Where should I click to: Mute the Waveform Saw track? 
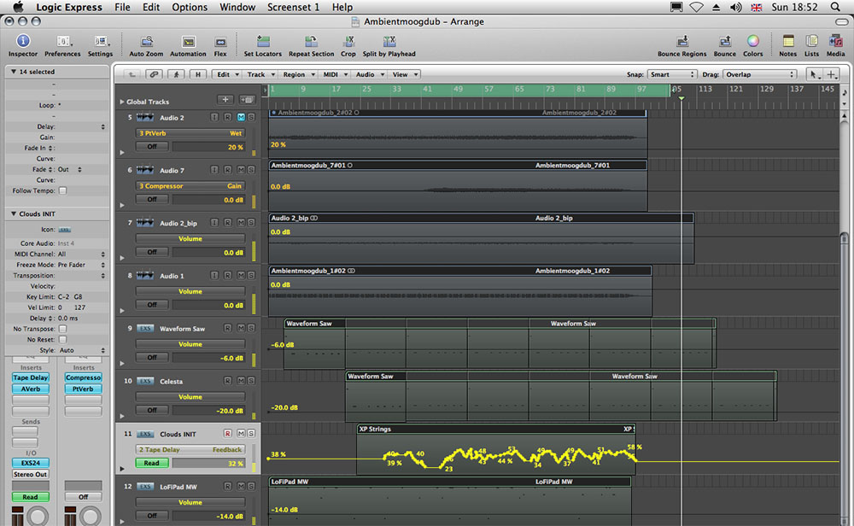241,329
